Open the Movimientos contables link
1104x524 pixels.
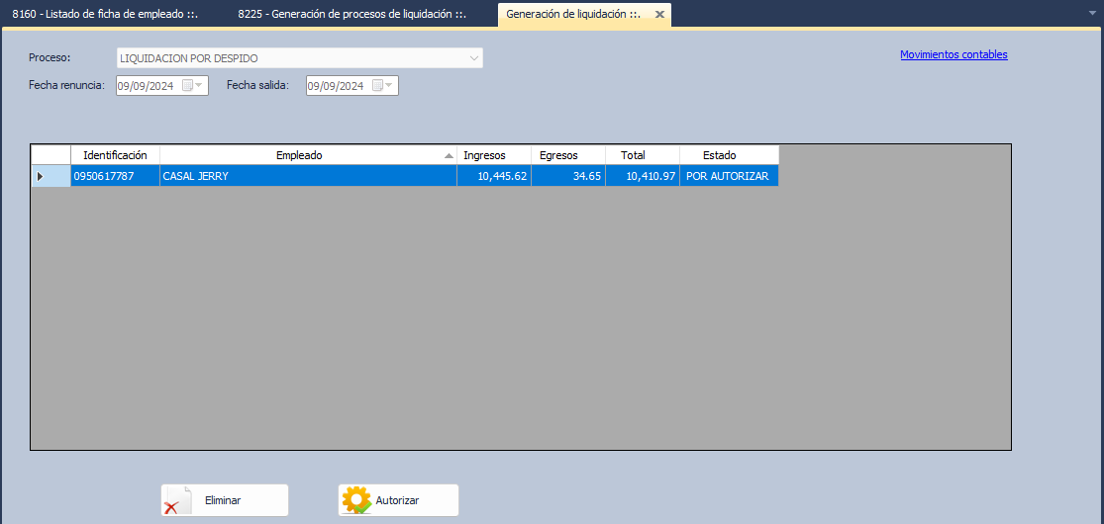click(953, 55)
